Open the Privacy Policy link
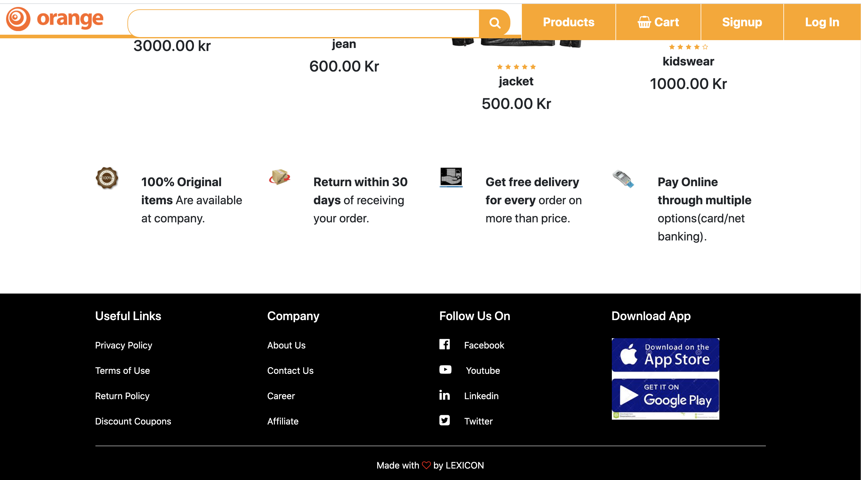This screenshot has height=480, width=861. [x=123, y=345]
